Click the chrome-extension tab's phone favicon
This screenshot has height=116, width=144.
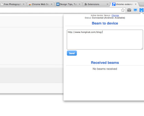click(114, 4)
